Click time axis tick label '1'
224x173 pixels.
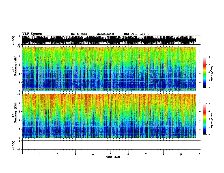[x=40, y=154]
